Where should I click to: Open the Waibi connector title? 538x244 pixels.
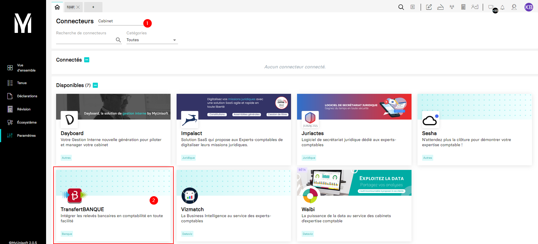[x=308, y=209]
